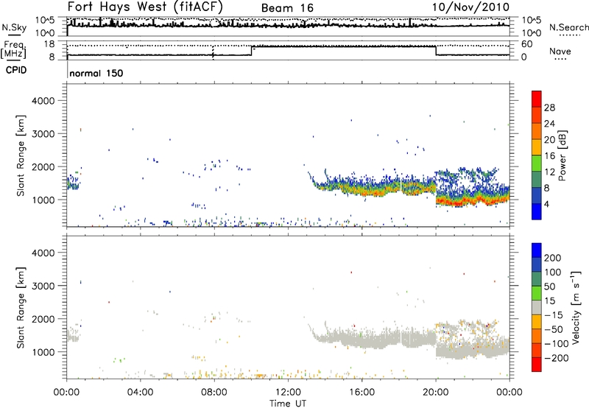Click the red bottom of velocity colorbar
The width and height of the screenshot is (589, 408).
[x=537, y=366]
